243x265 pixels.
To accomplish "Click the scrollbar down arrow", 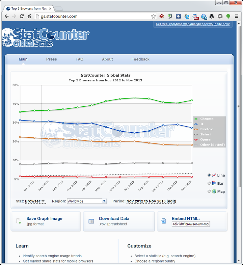I will (x=239, y=261).
